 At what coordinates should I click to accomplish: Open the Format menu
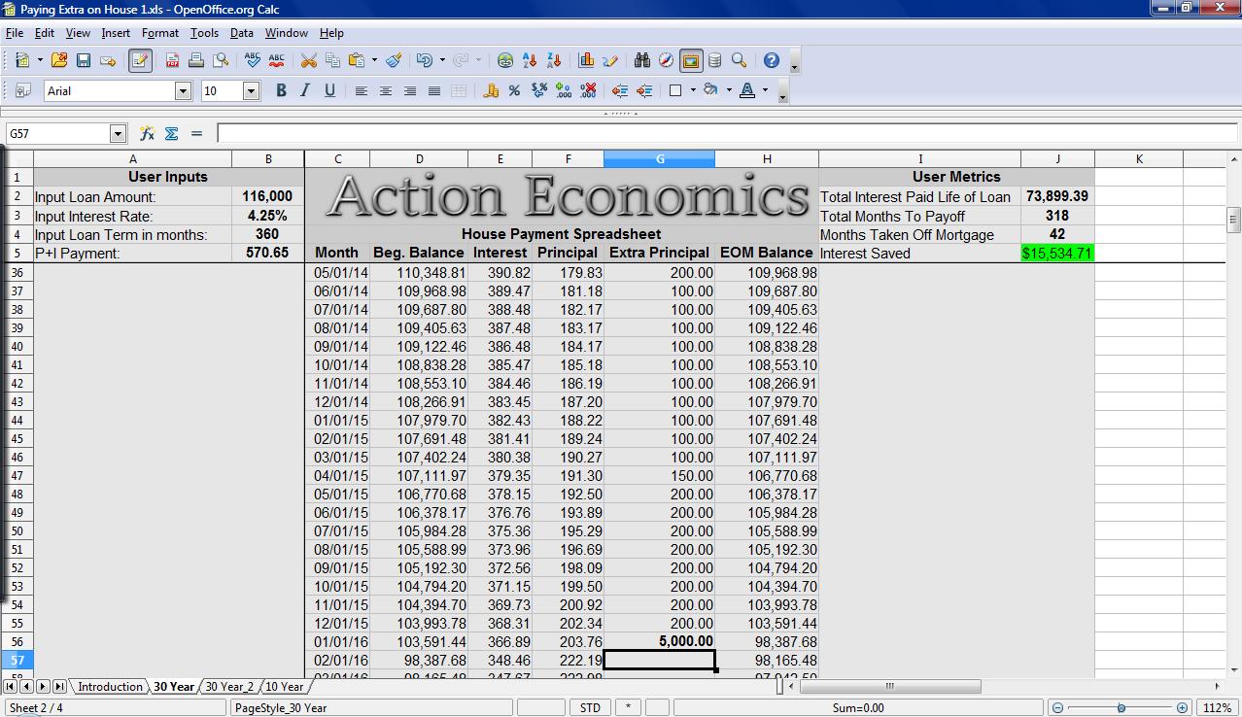[159, 32]
